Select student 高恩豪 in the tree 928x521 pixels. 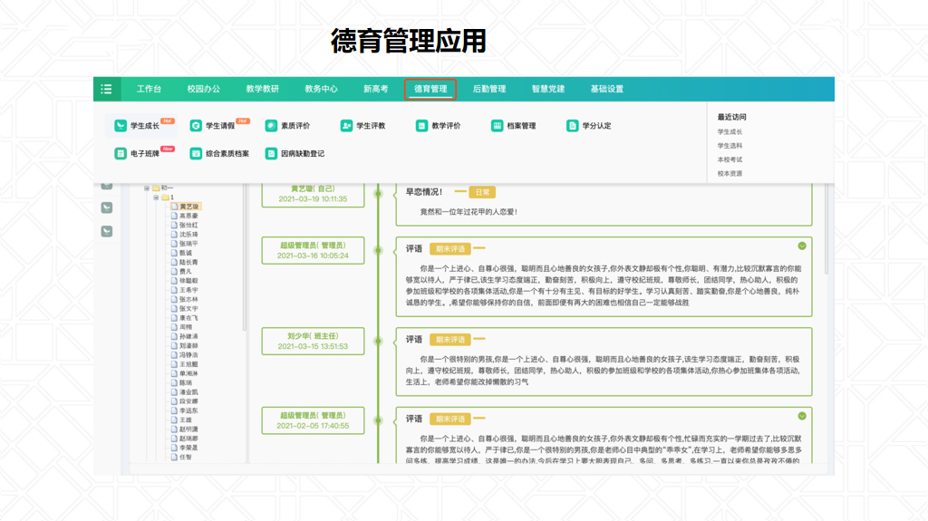[188, 217]
